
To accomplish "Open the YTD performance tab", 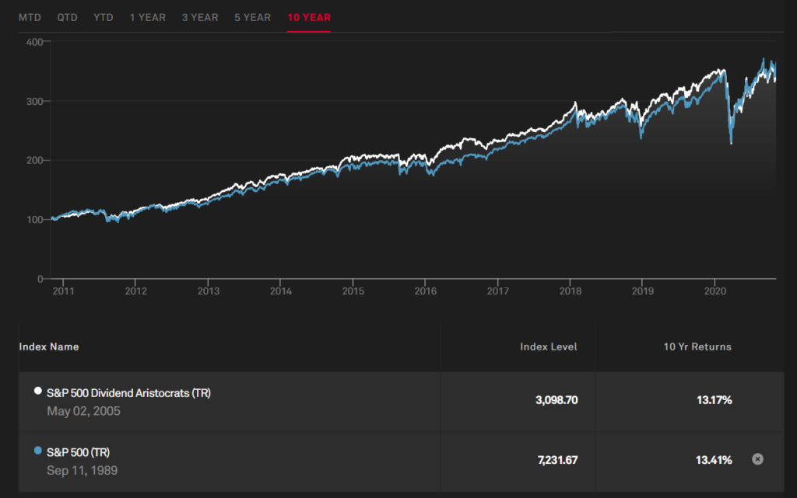I will pyautogui.click(x=104, y=17).
